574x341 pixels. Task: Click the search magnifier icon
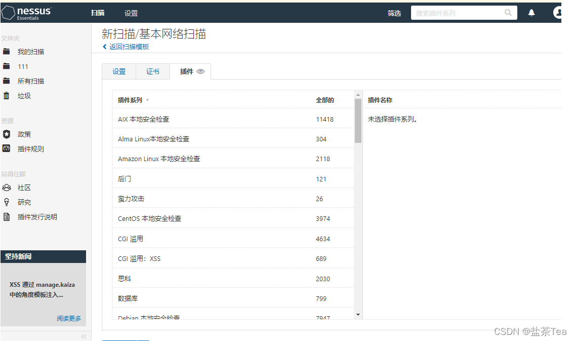(508, 13)
